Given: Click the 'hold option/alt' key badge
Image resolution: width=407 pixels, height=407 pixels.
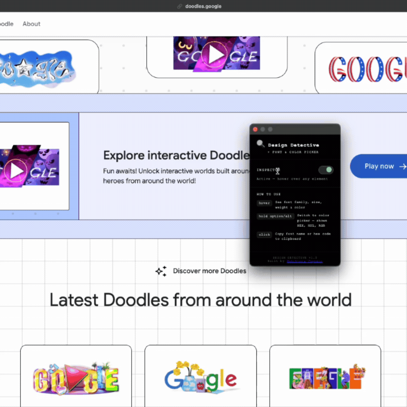Looking at the screenshot, I should pos(275,216).
